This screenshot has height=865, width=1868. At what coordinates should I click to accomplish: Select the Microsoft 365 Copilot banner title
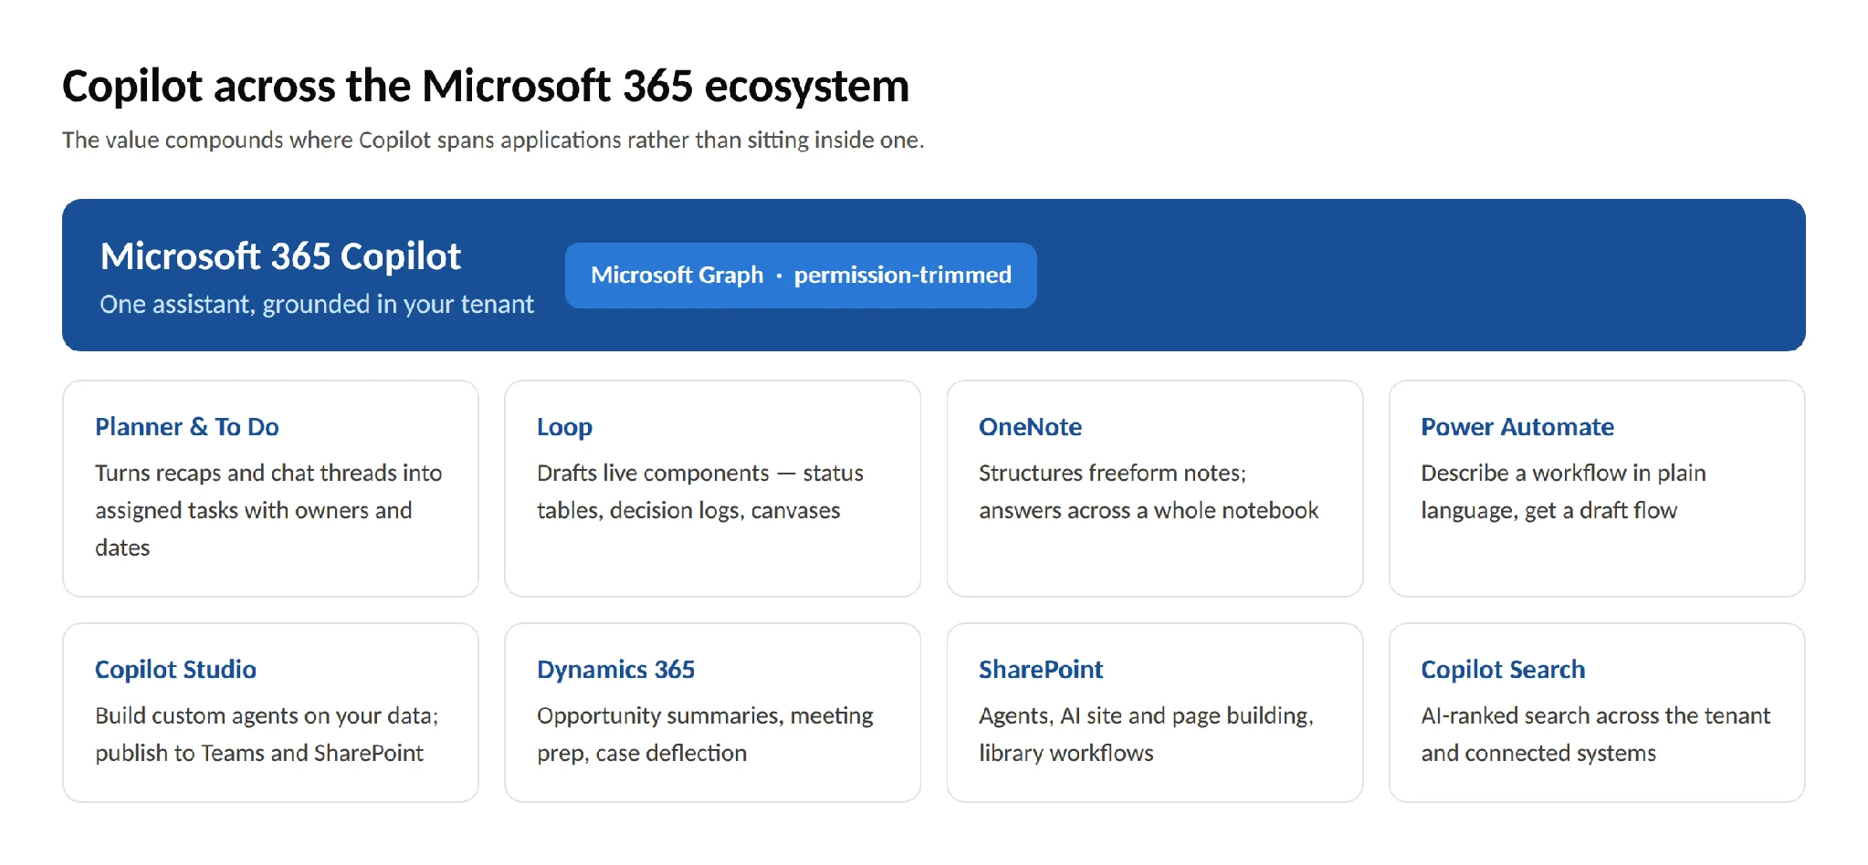[x=280, y=256]
